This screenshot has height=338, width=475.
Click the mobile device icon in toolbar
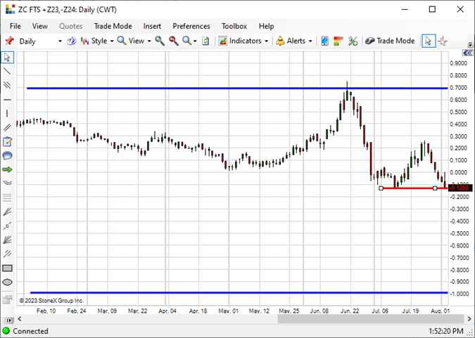324,41
